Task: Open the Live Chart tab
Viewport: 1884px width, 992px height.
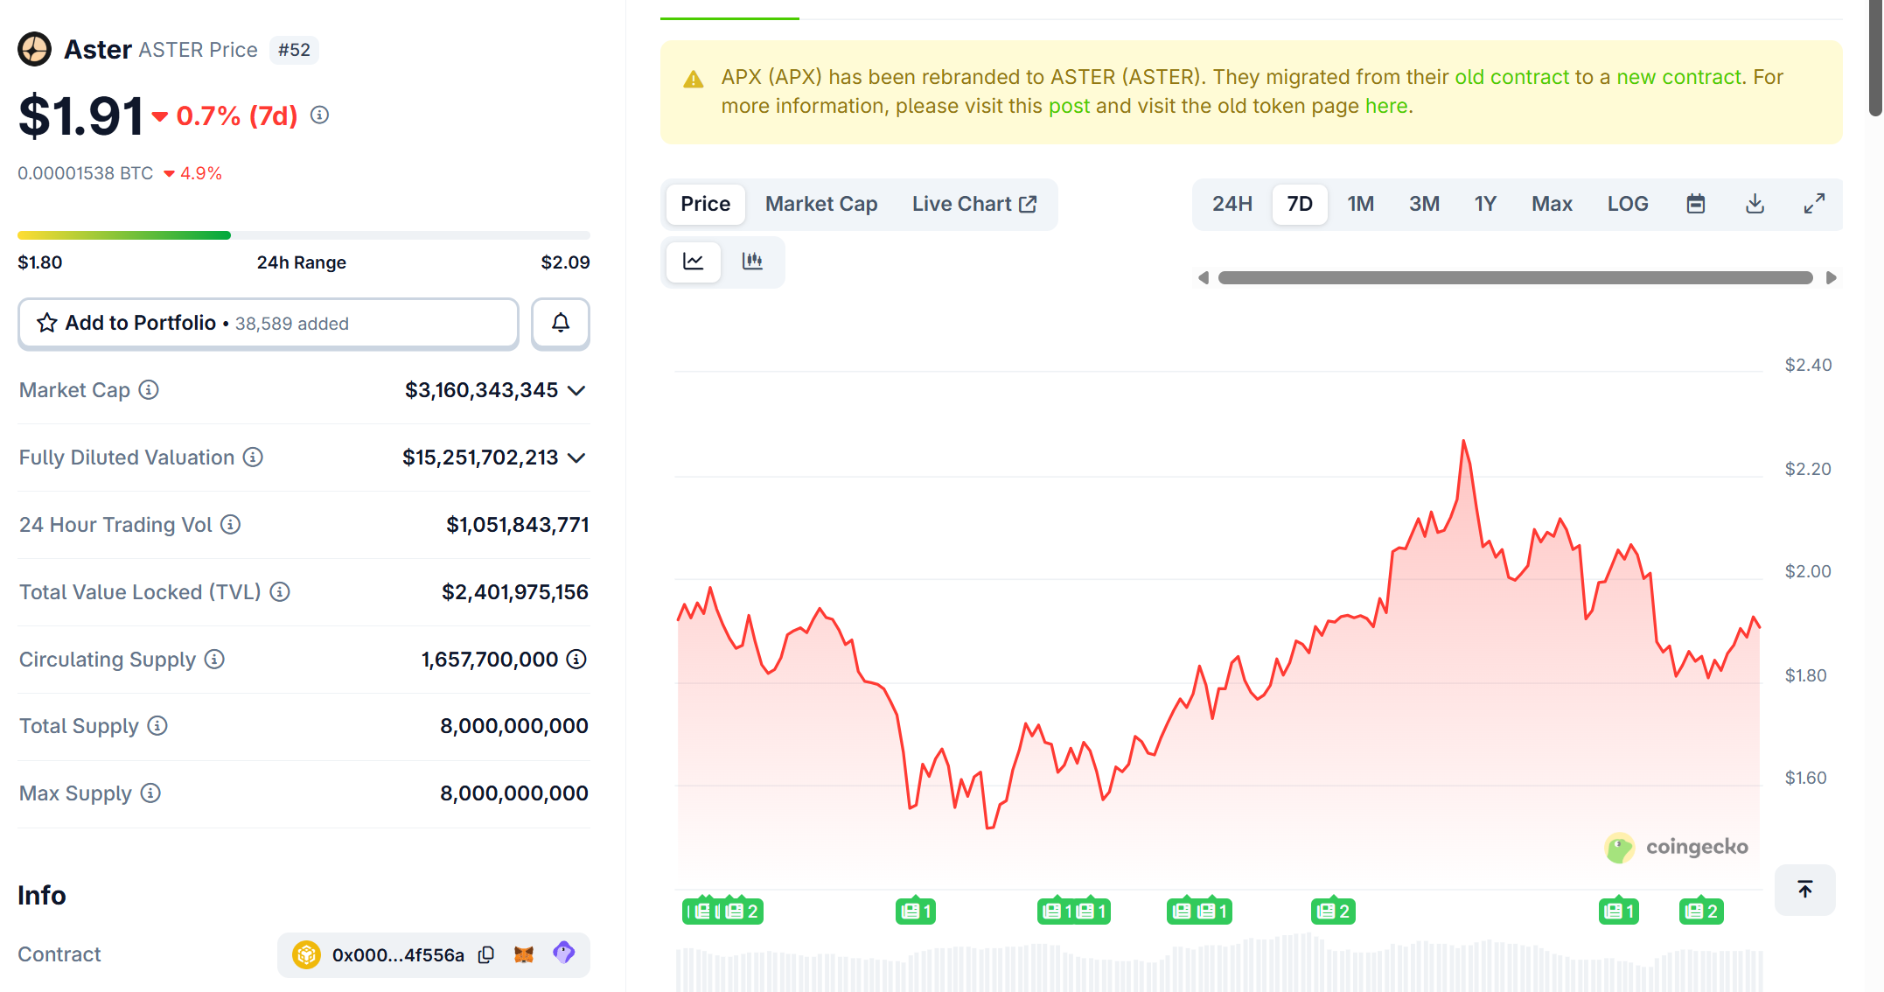Action: pyautogui.click(x=973, y=204)
